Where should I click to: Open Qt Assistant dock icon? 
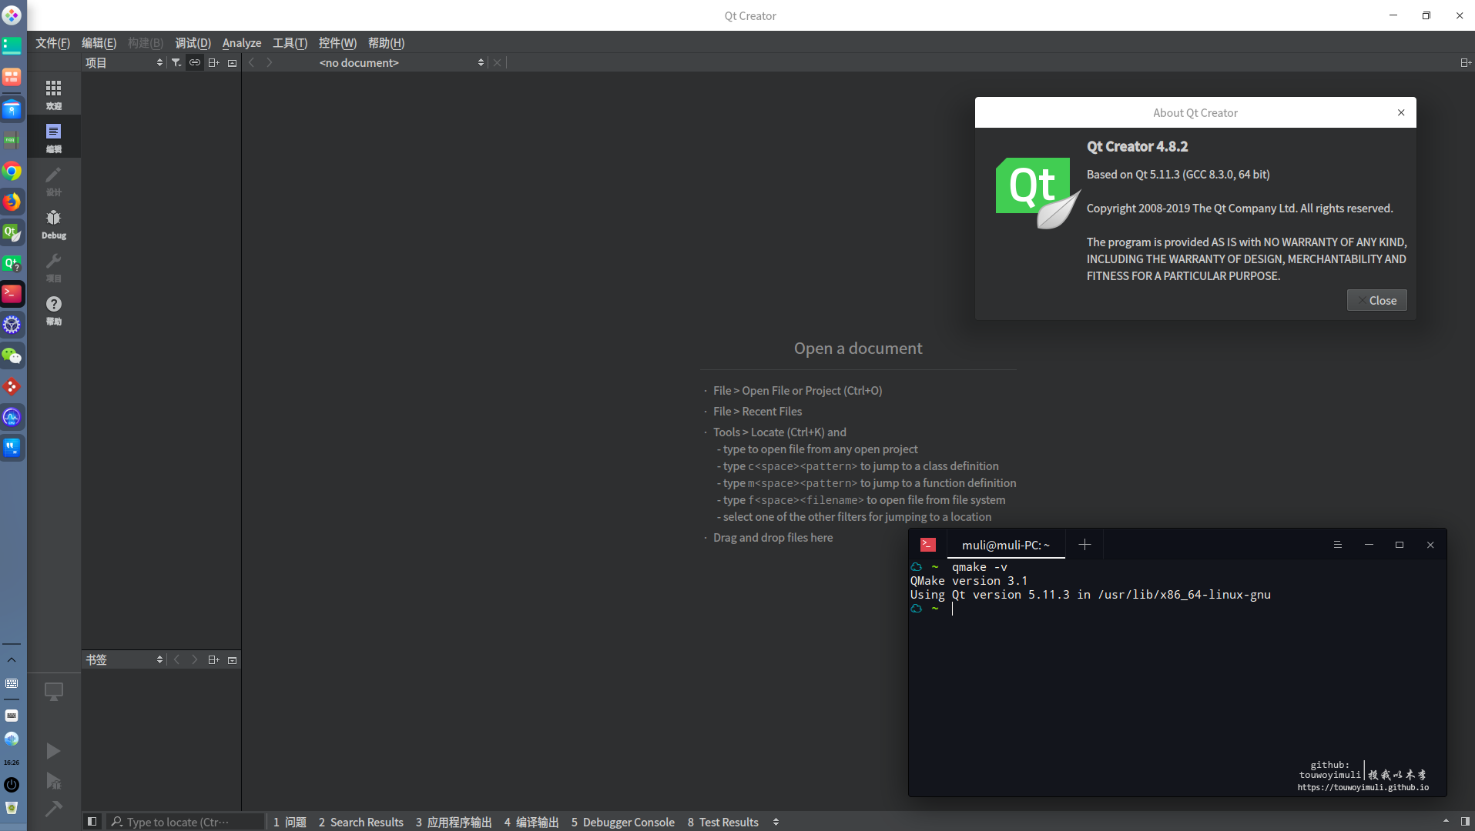tap(12, 263)
